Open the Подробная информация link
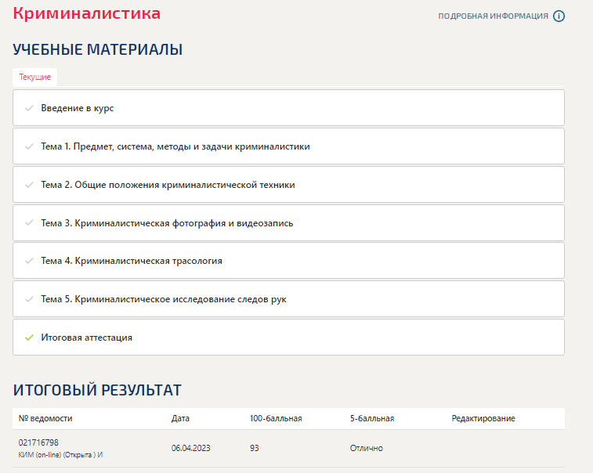 point(493,16)
